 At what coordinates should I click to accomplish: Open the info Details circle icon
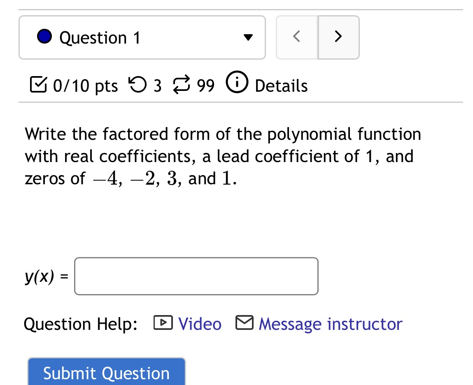(237, 82)
